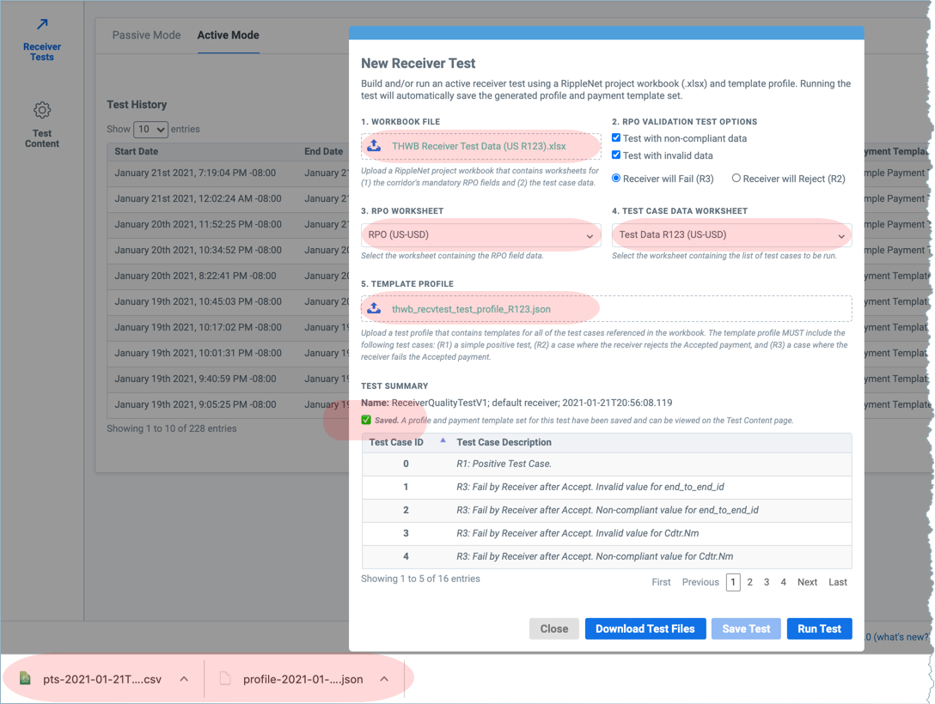
Task: Select the Active Mode tab
Action: tap(227, 35)
